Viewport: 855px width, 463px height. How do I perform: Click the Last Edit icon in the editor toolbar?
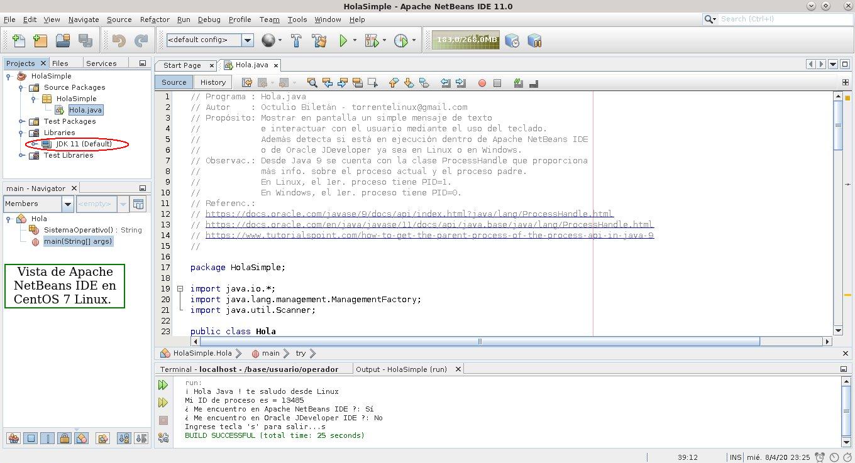click(x=247, y=82)
